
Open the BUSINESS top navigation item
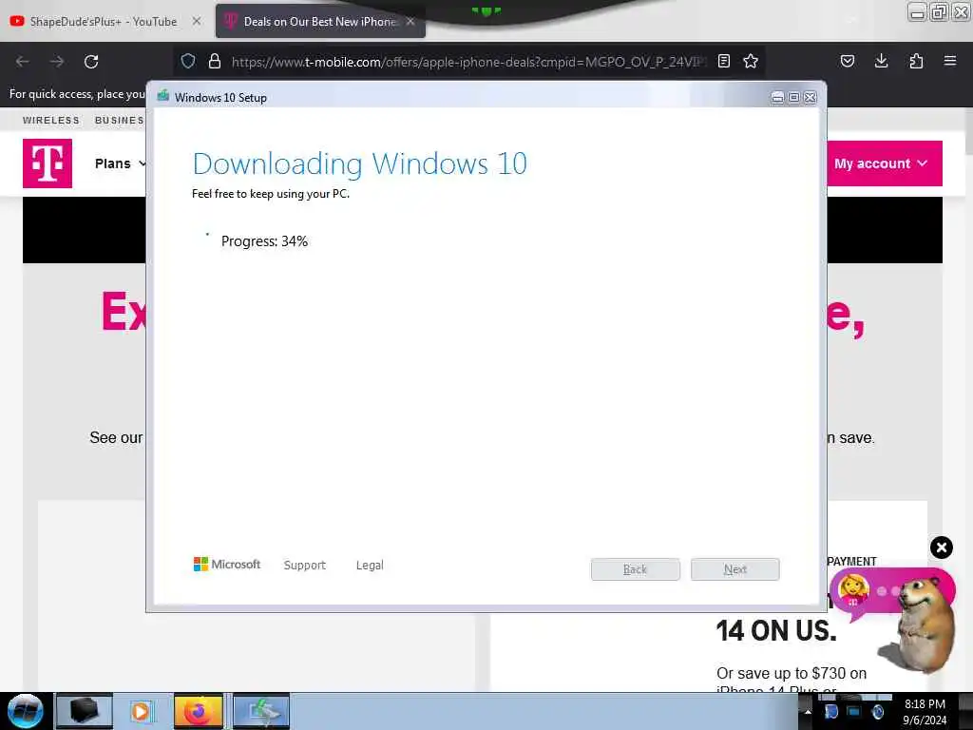point(119,121)
